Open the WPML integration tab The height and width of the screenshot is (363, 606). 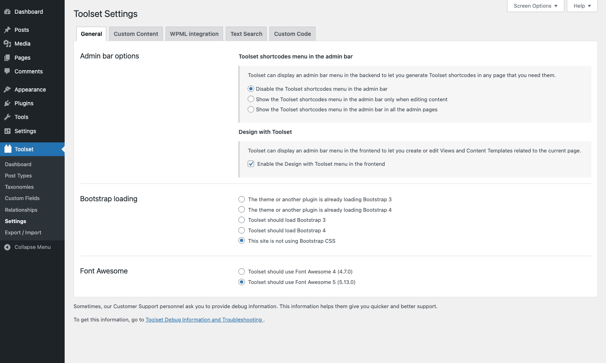pyautogui.click(x=194, y=34)
